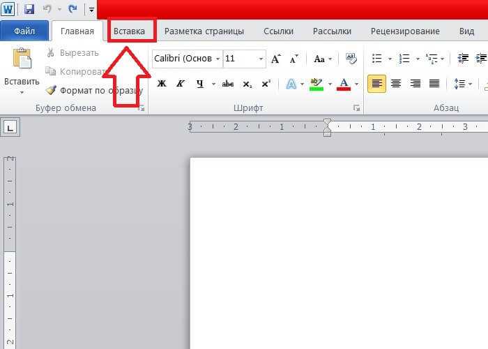
Task: Open multilevel list dropdown arrow
Action: coord(442,59)
